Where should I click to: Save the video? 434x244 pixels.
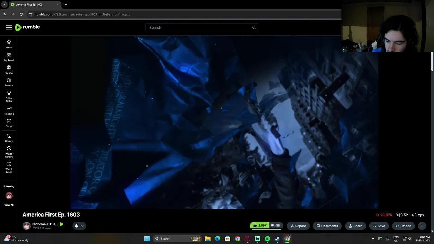379,226
